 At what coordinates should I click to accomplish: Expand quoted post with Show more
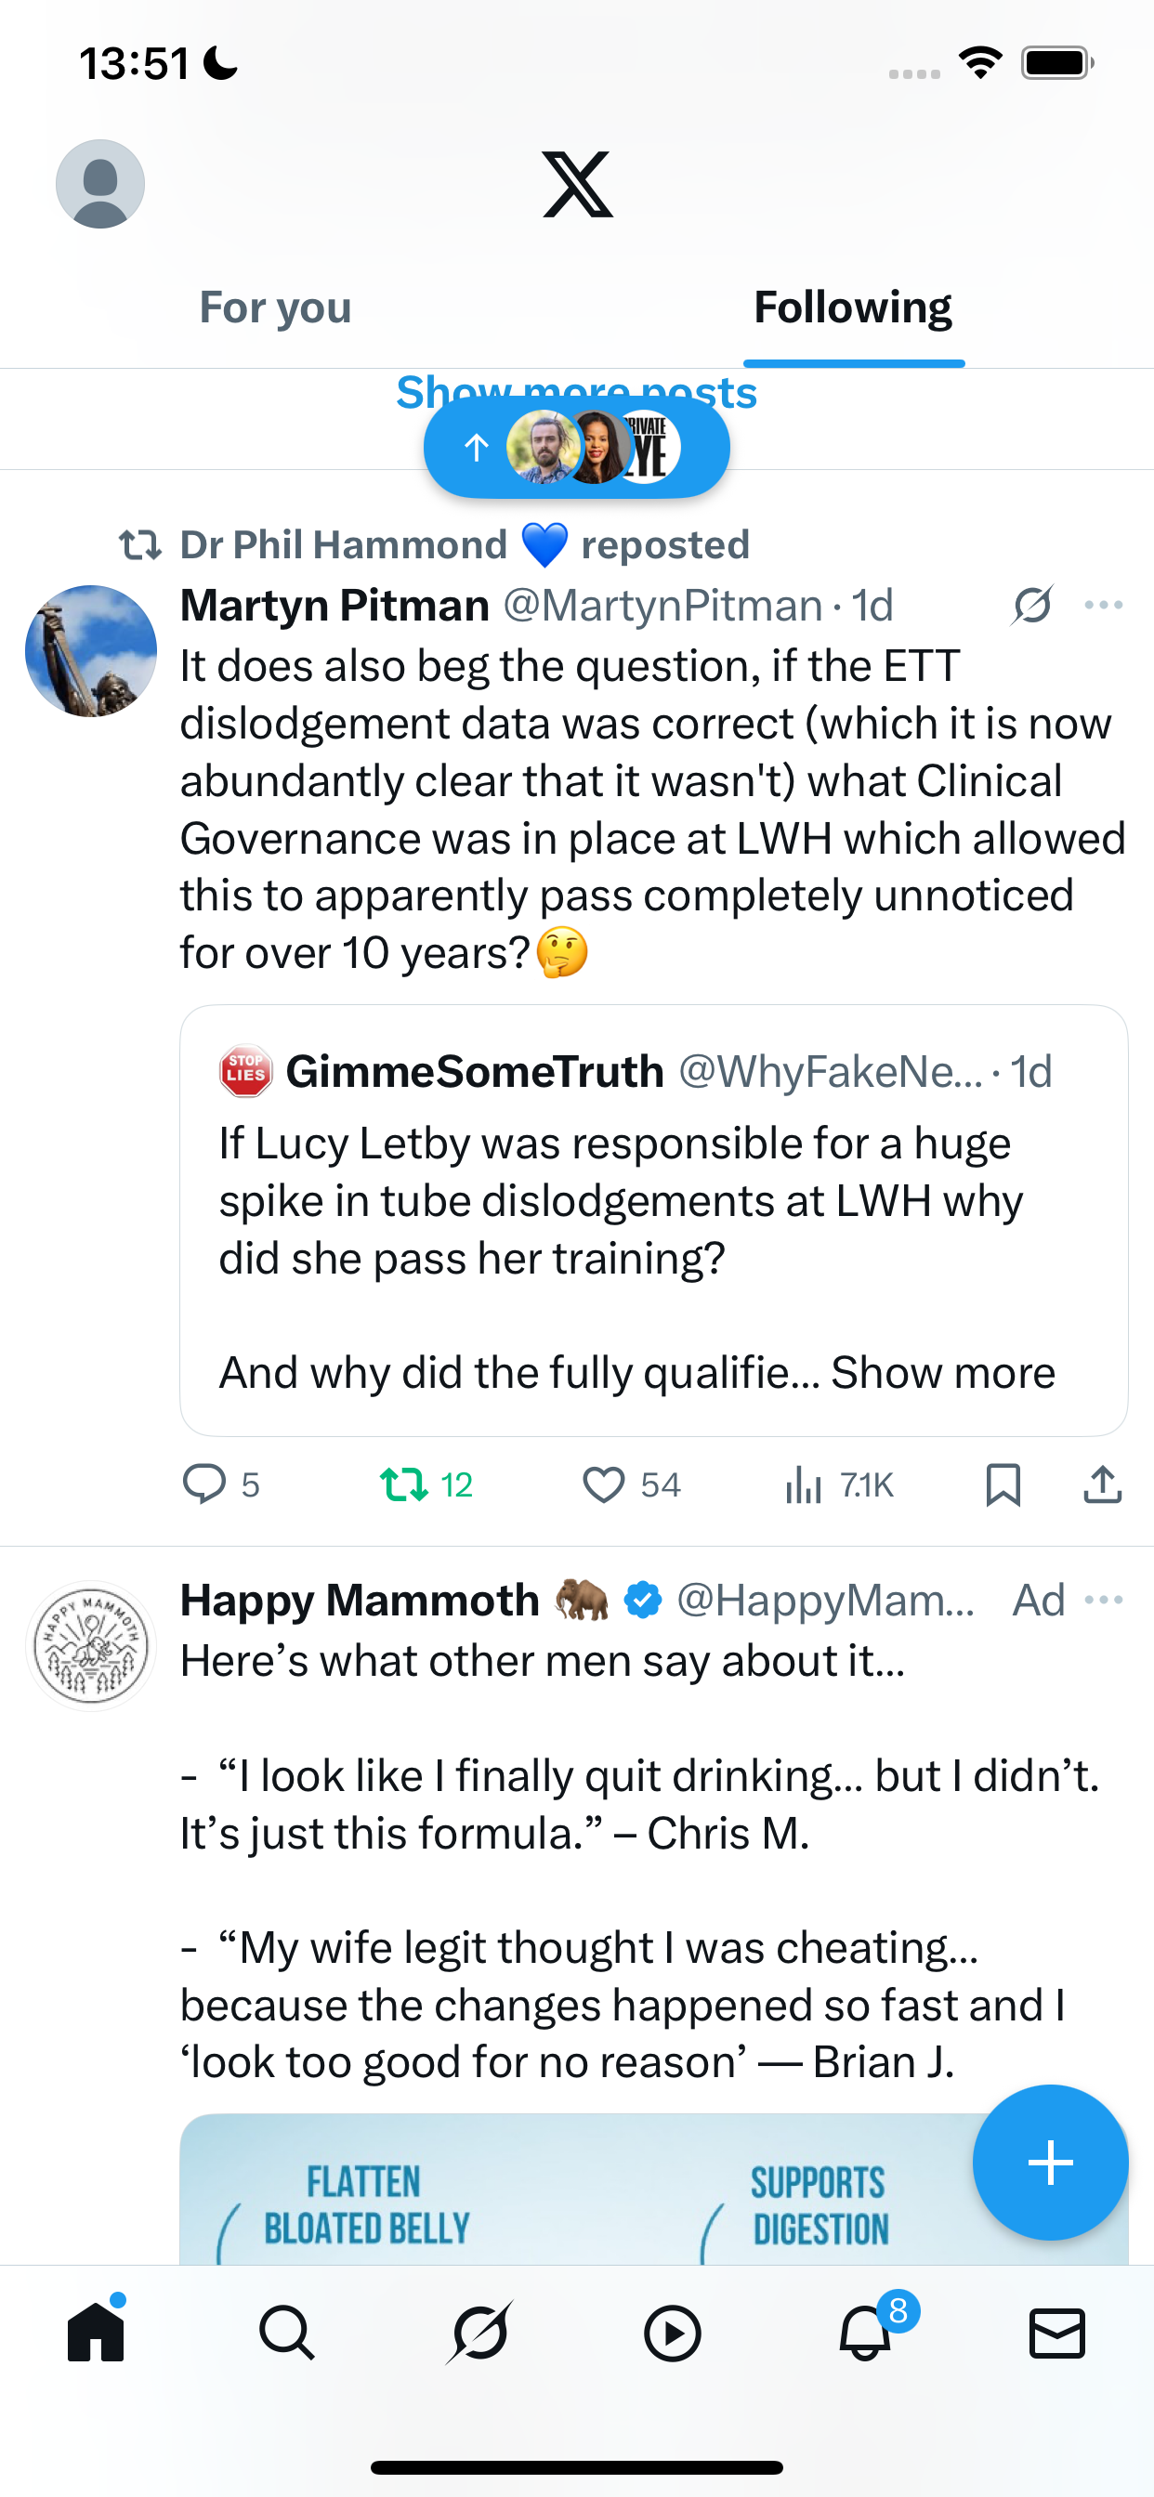pyautogui.click(x=942, y=1373)
